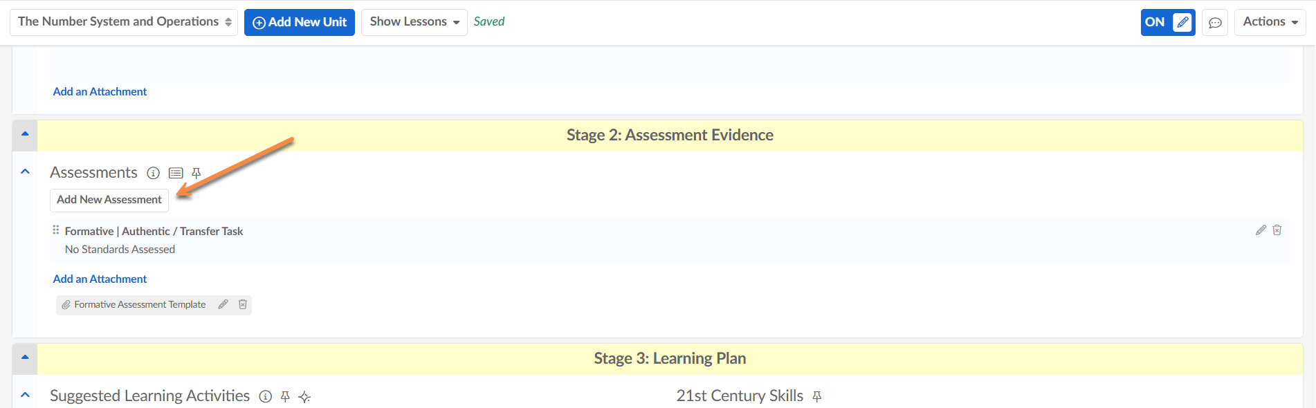The image size is (1316, 408).
Task: Pin the 21st Century Skills section
Action: click(817, 396)
